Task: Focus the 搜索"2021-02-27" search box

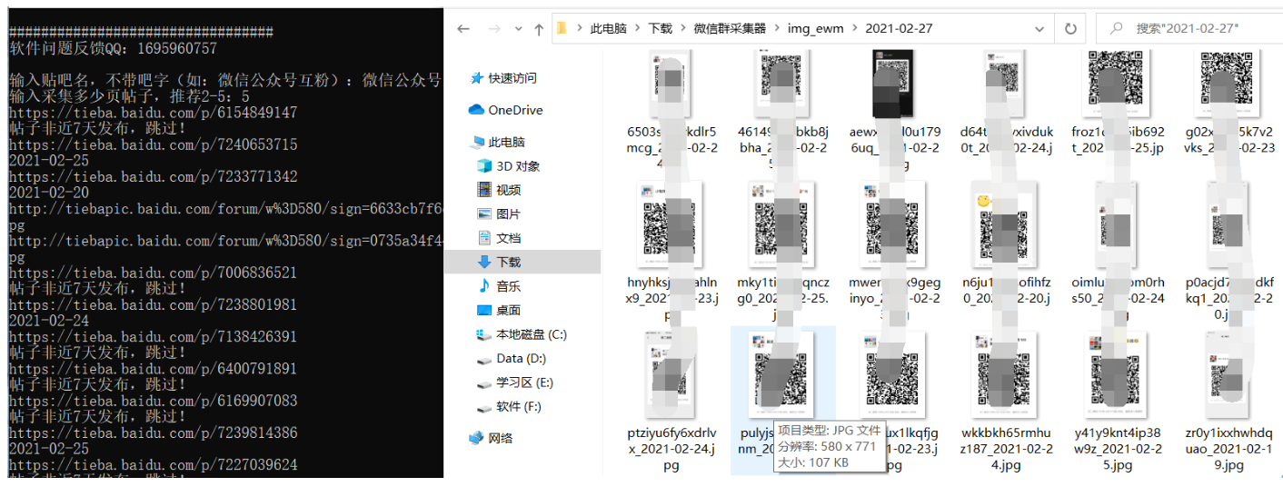Action: [x=1189, y=28]
